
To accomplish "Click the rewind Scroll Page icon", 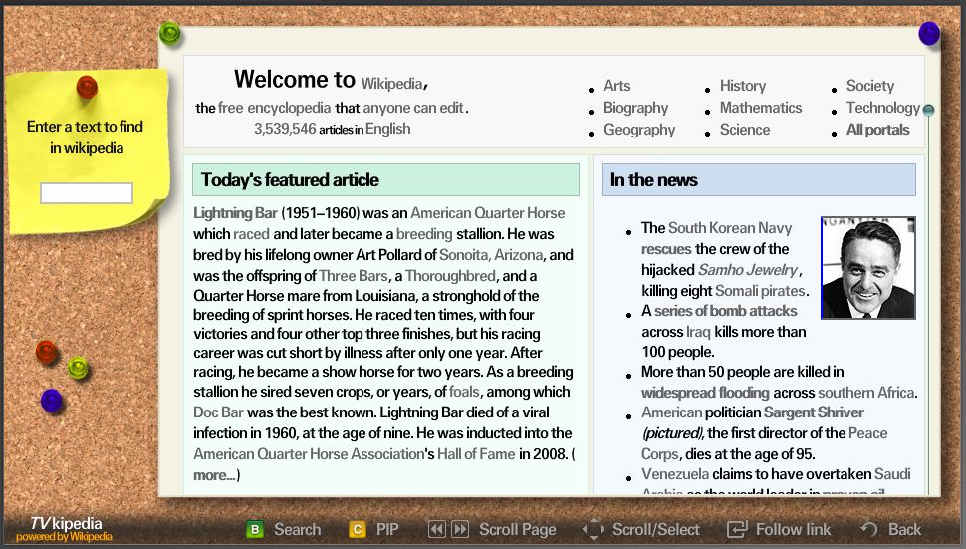I will 437,529.
